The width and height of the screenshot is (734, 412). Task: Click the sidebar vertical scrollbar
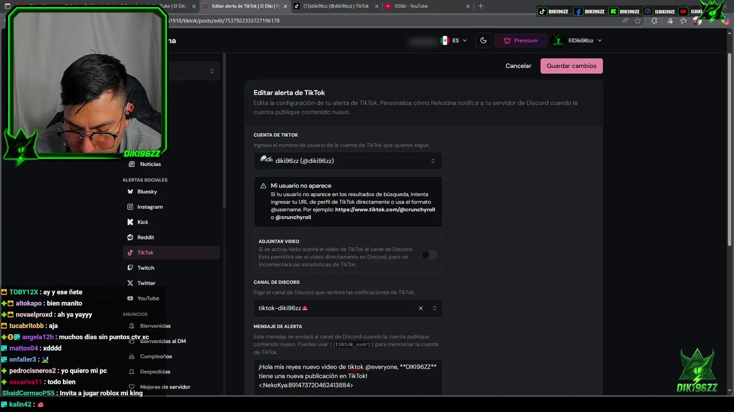coord(224,132)
